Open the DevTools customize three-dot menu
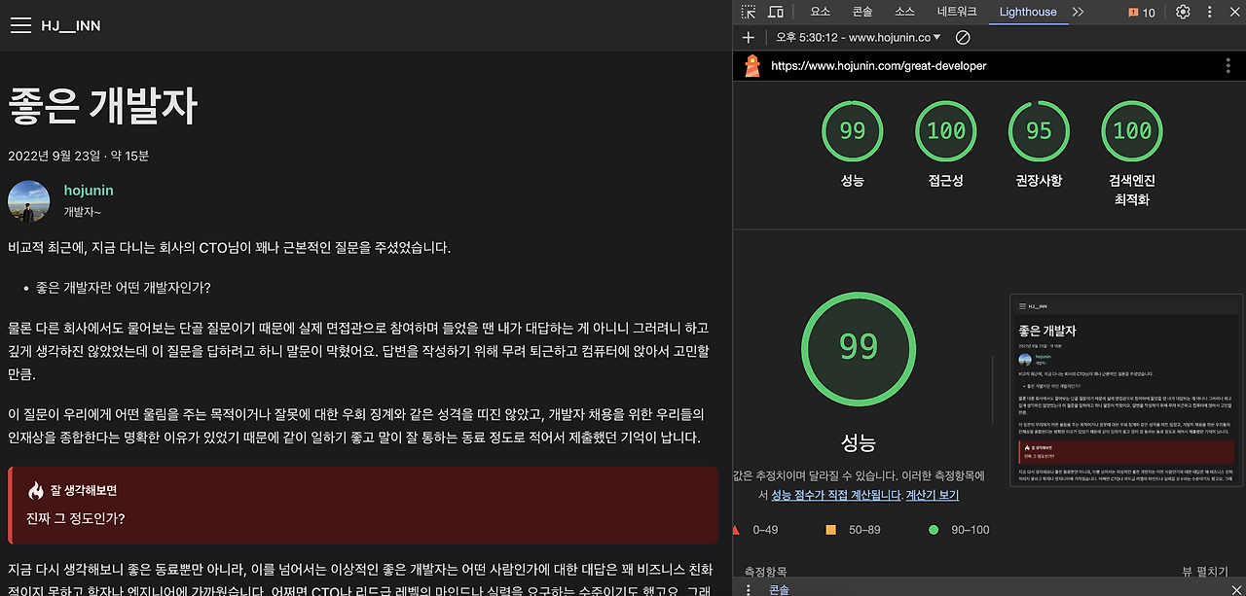The height and width of the screenshot is (596, 1246). [x=1210, y=12]
